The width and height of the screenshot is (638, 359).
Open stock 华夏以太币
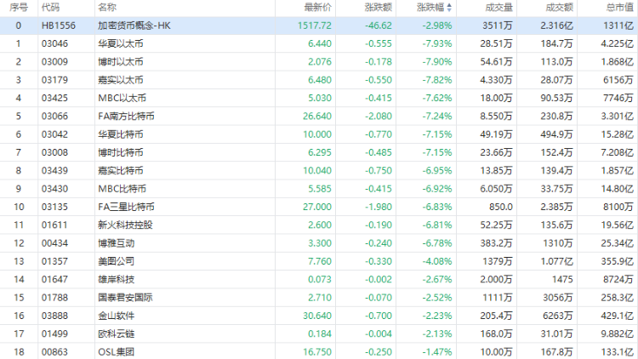(122, 43)
